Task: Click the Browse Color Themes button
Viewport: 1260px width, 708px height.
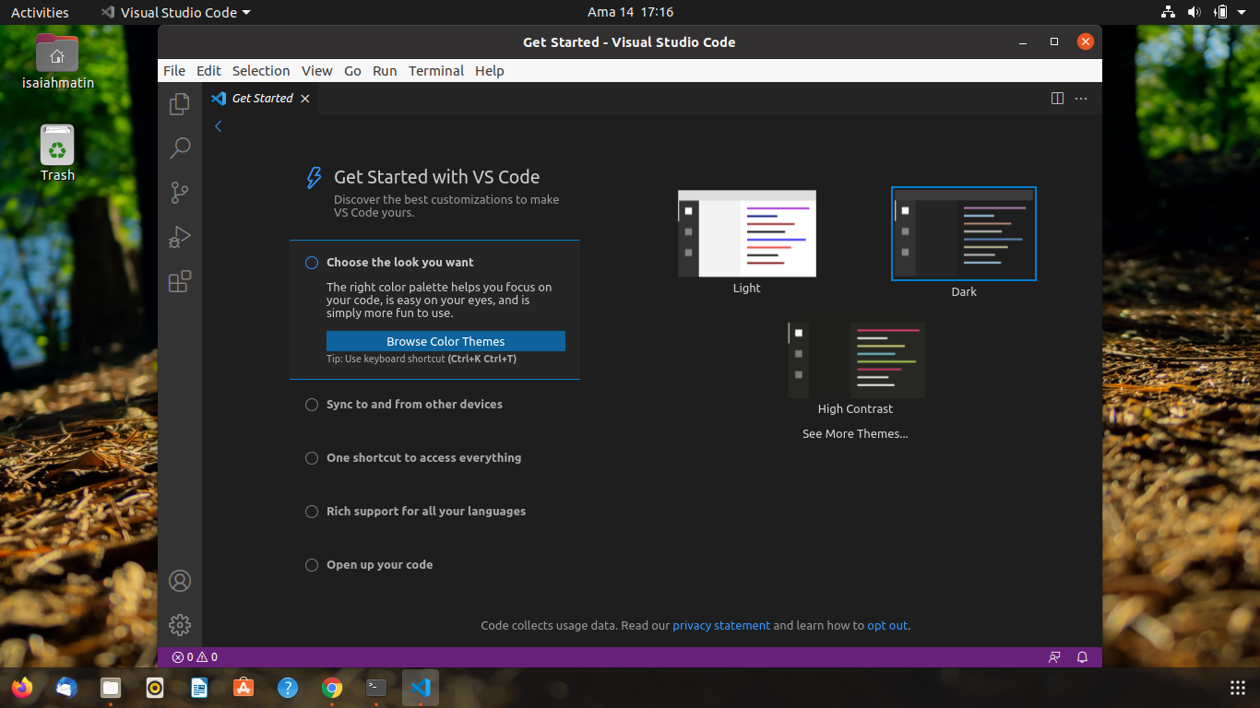Action: coord(446,341)
